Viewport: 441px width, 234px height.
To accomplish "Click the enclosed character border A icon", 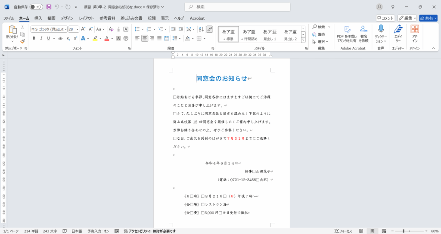I will click(x=126, y=29).
